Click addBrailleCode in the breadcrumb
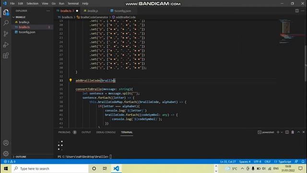 tap(126, 17)
